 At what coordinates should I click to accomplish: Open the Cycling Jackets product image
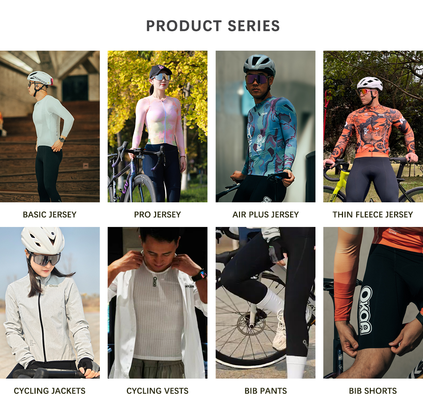[x=50, y=303]
